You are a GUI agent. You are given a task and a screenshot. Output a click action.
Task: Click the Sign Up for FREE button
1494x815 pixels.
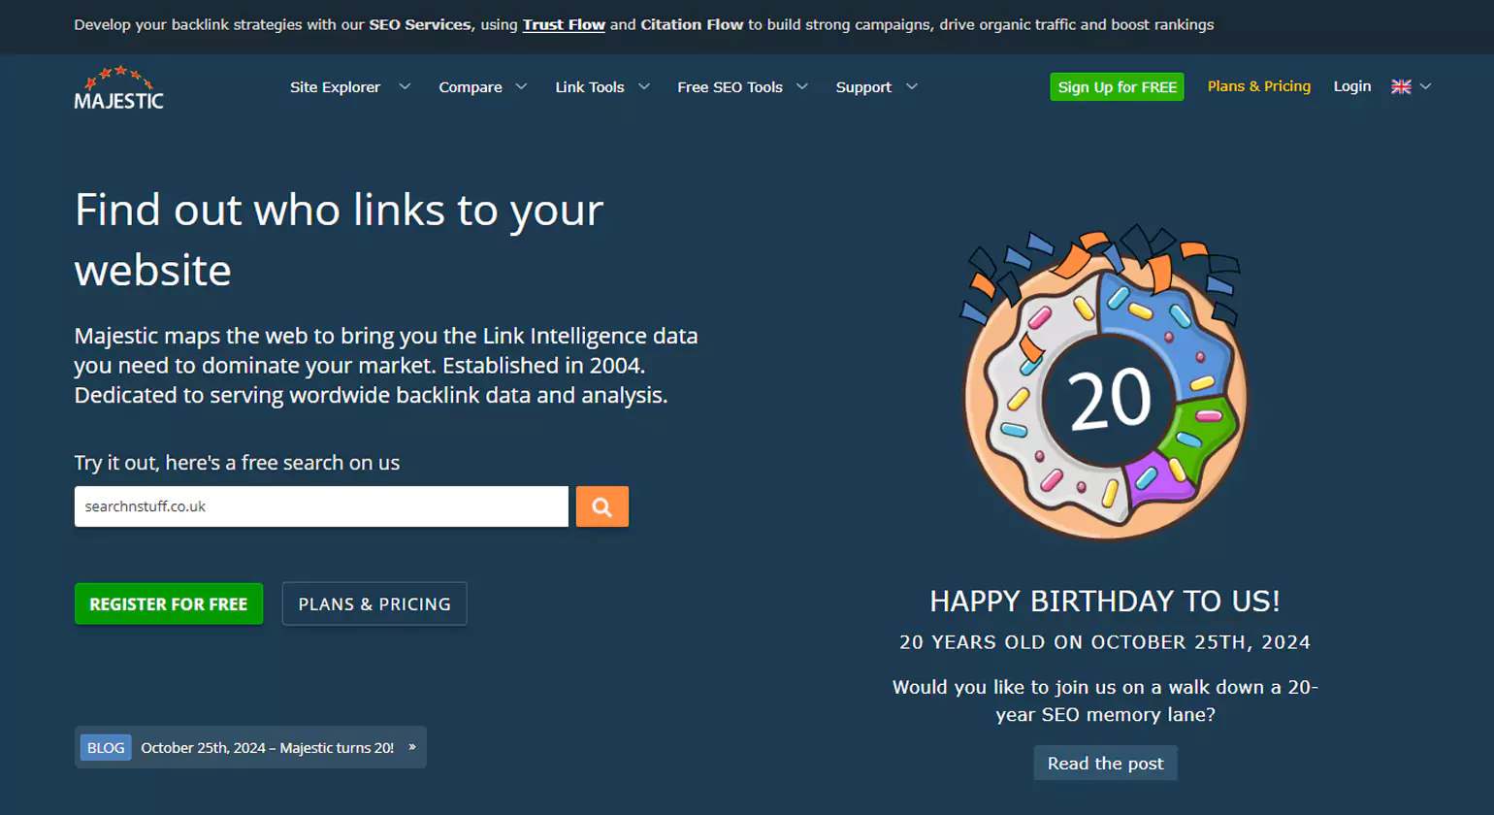click(x=1117, y=87)
